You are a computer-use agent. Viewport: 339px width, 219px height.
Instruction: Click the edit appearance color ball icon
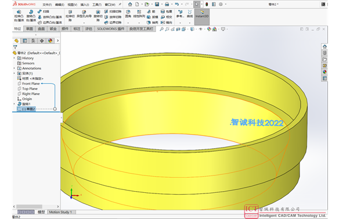click(x=209, y=29)
